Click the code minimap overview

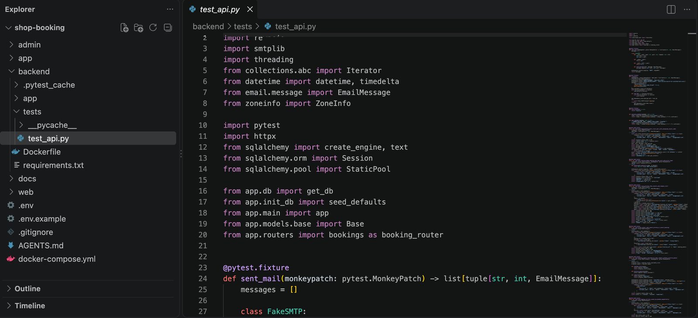click(x=657, y=174)
